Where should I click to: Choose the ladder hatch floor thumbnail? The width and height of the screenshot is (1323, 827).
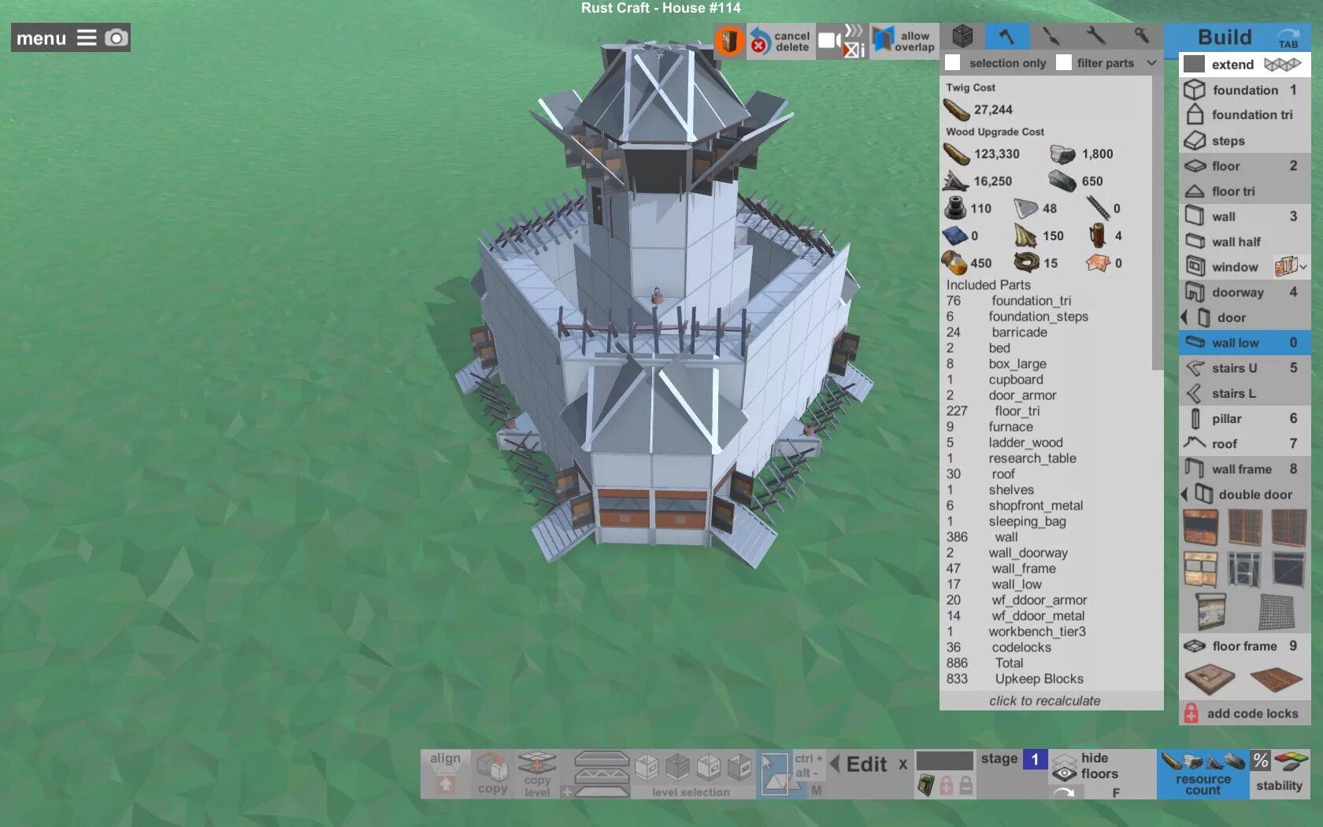point(1210,678)
